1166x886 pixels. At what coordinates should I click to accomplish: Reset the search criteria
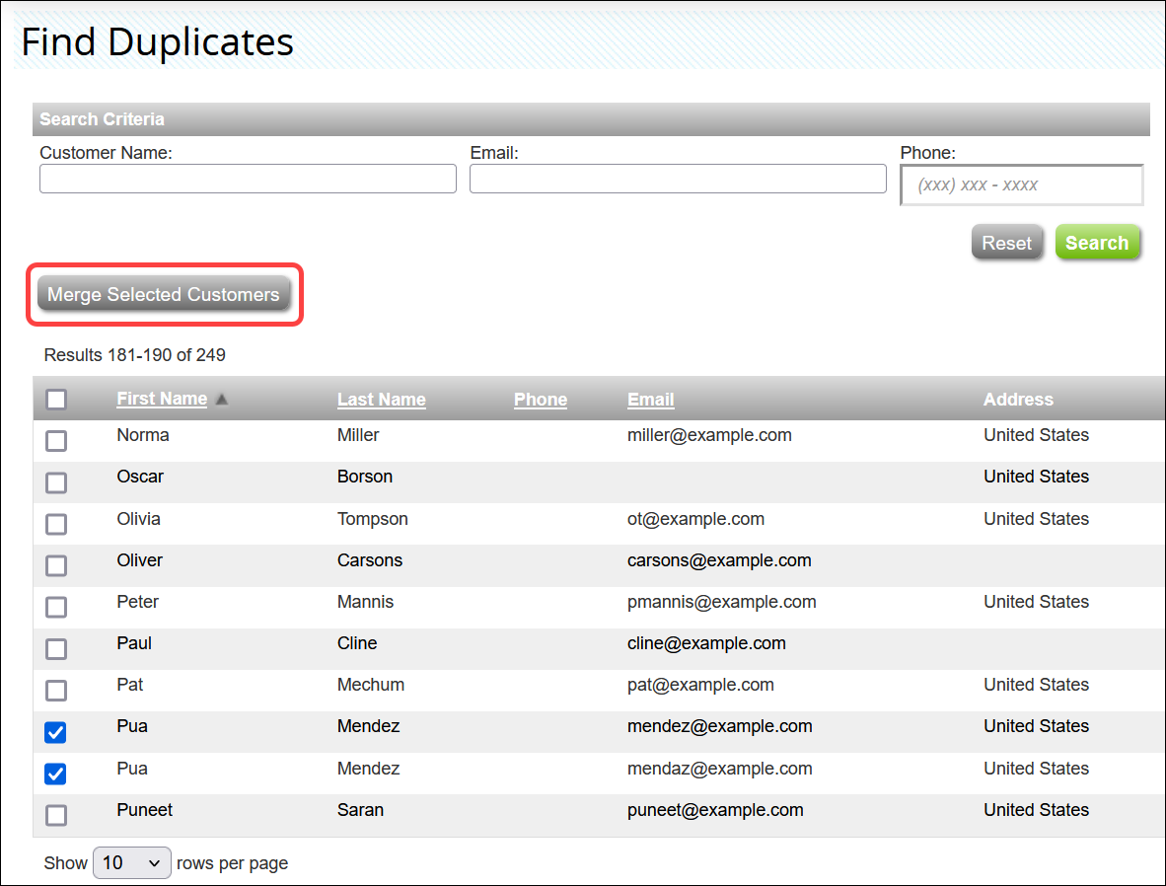click(x=1006, y=242)
